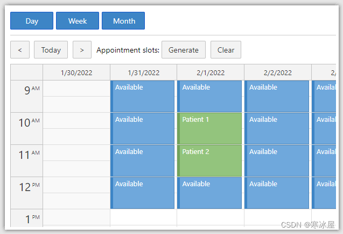Screen dimensions: 343x234
Task: Clear appointment slots
Action: point(226,50)
